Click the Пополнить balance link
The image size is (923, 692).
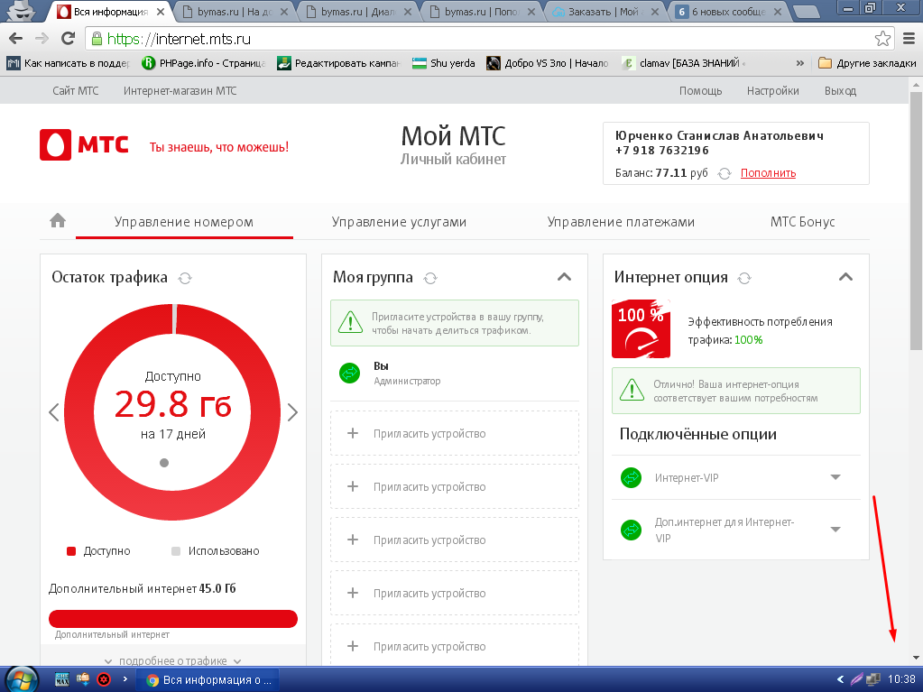(768, 173)
